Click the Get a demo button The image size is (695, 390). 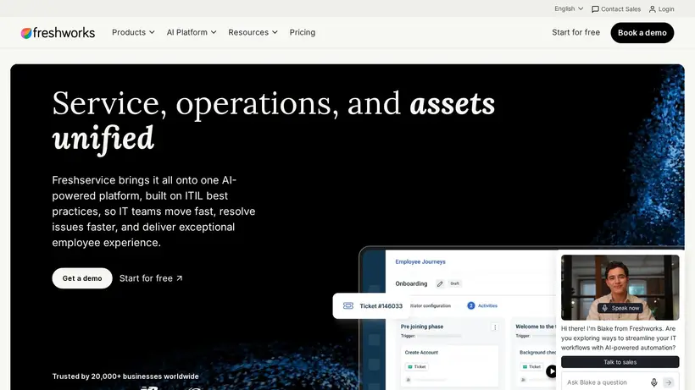click(x=82, y=278)
